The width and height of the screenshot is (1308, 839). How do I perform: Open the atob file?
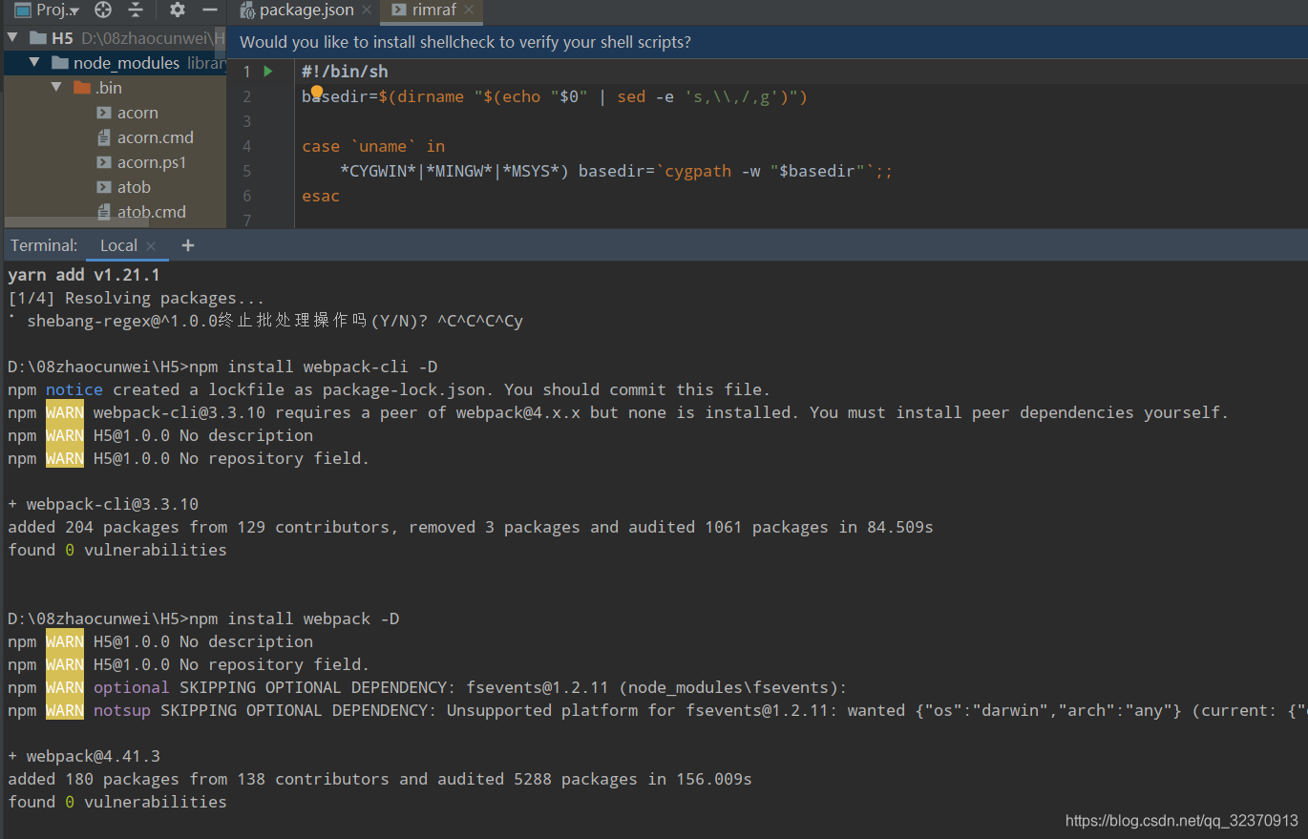(x=135, y=187)
